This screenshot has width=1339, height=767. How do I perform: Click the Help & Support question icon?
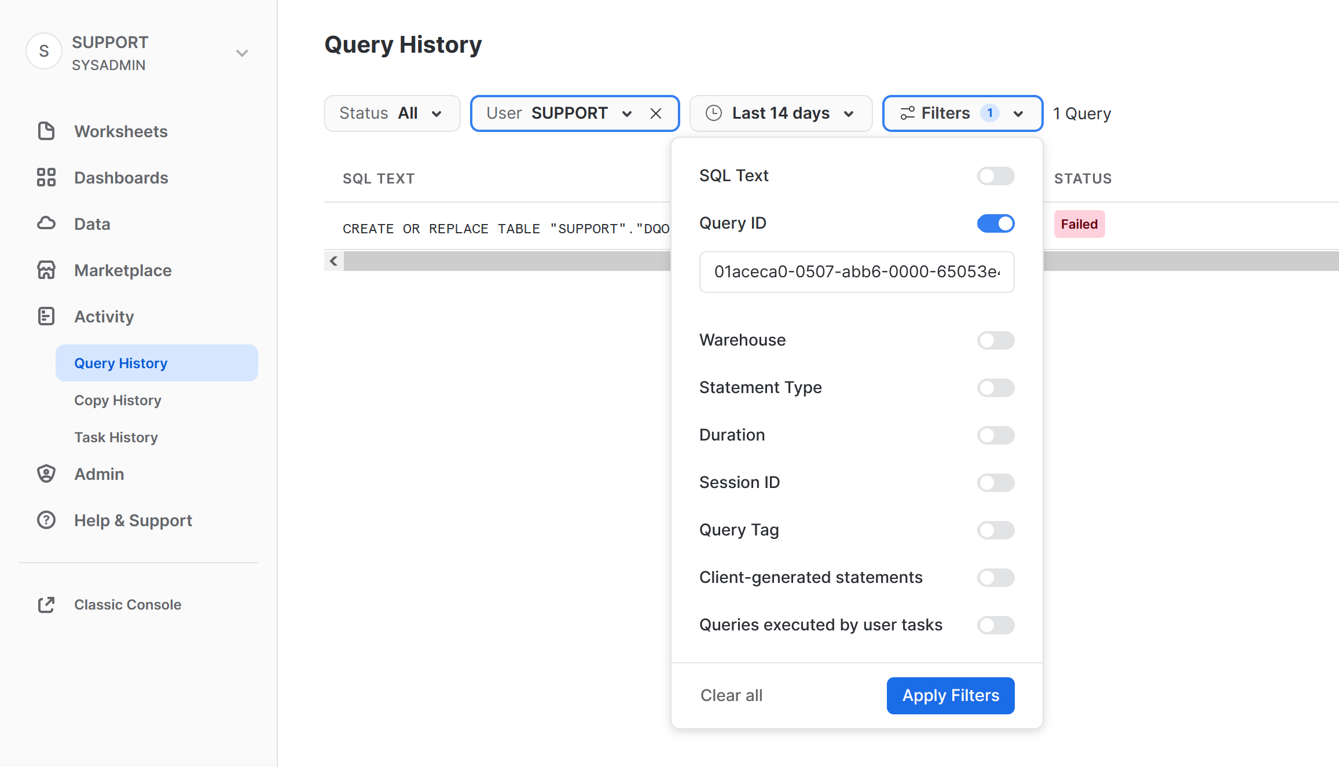click(46, 520)
